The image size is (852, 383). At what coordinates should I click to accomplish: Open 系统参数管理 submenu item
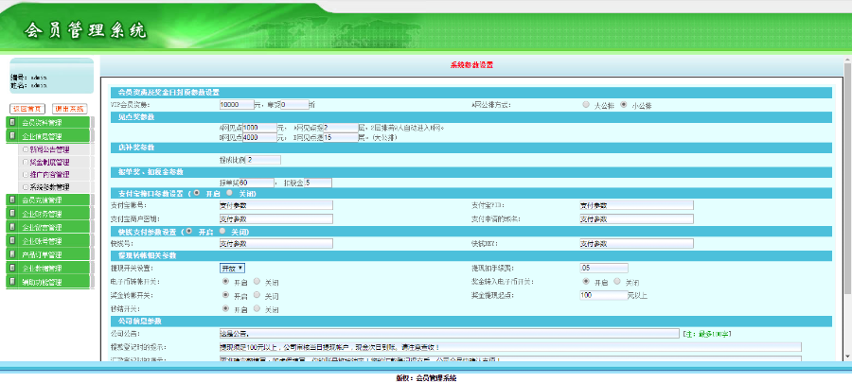[49, 186]
